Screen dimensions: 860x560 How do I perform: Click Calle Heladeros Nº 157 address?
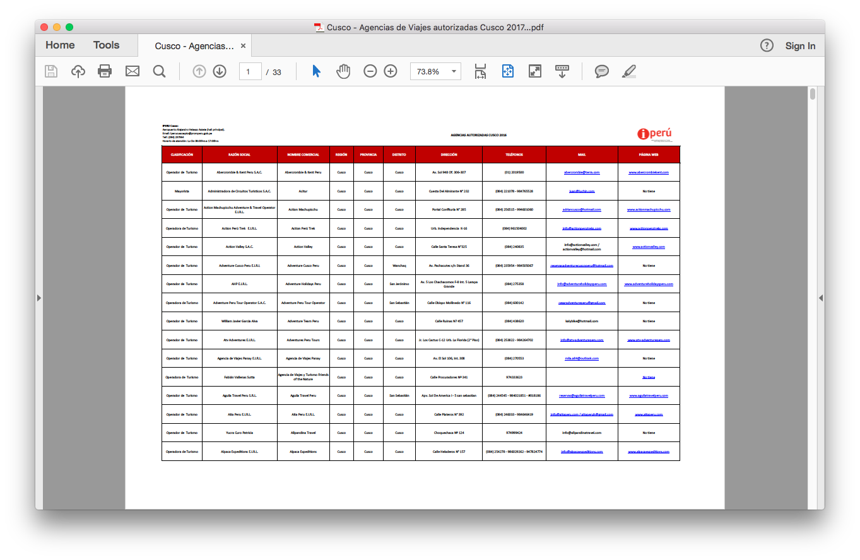point(449,452)
